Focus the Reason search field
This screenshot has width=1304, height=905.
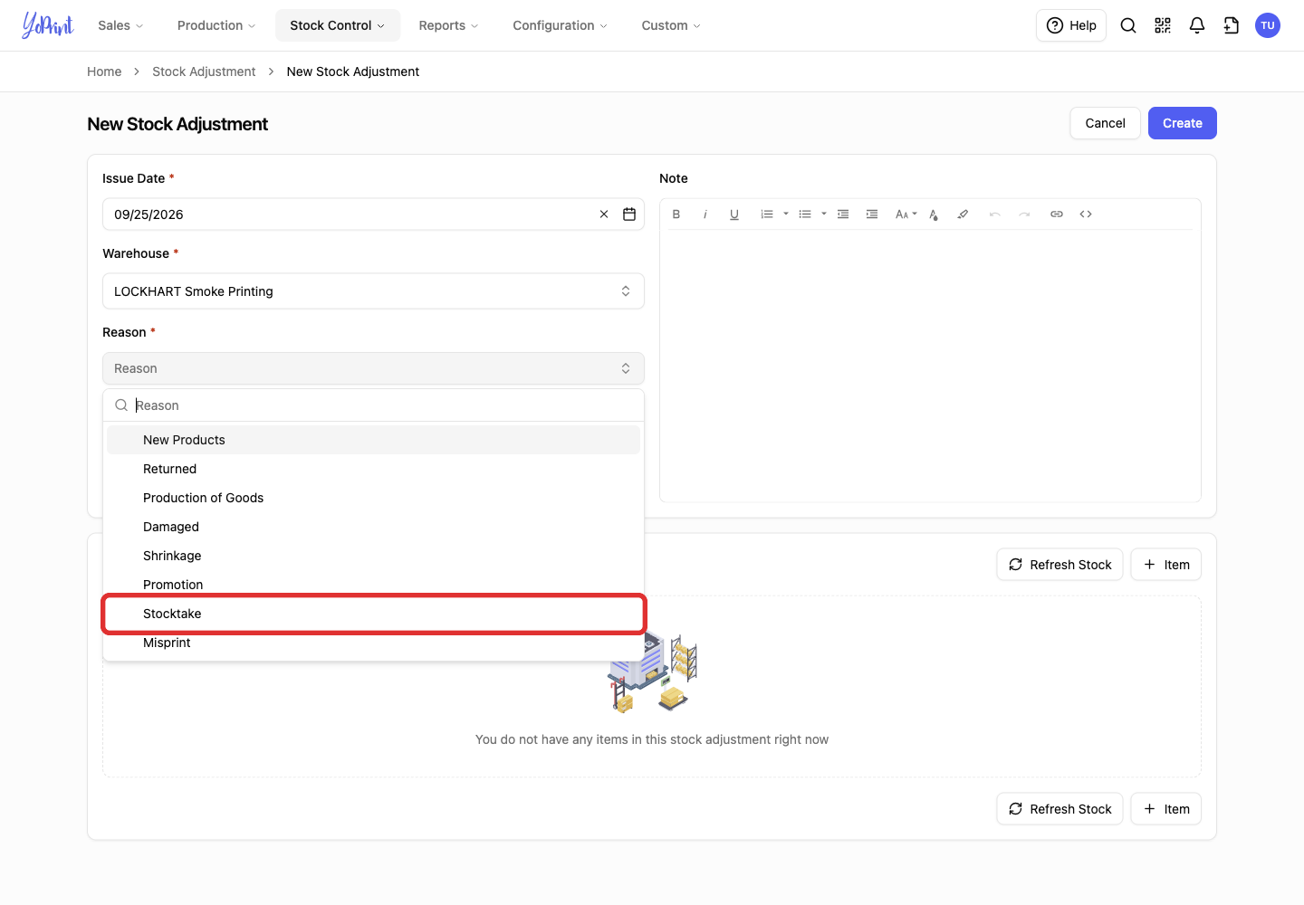click(x=373, y=405)
